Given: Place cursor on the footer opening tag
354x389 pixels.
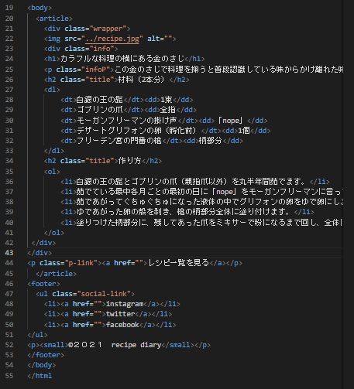Looking at the screenshot, I should coord(43,284).
